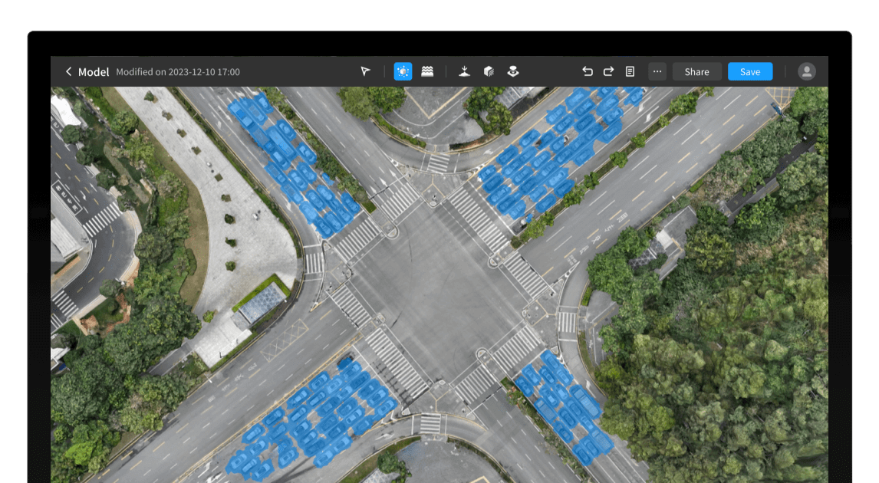This screenshot has height=483, width=879.
Task: Click the layer stack icon
Action: (512, 71)
